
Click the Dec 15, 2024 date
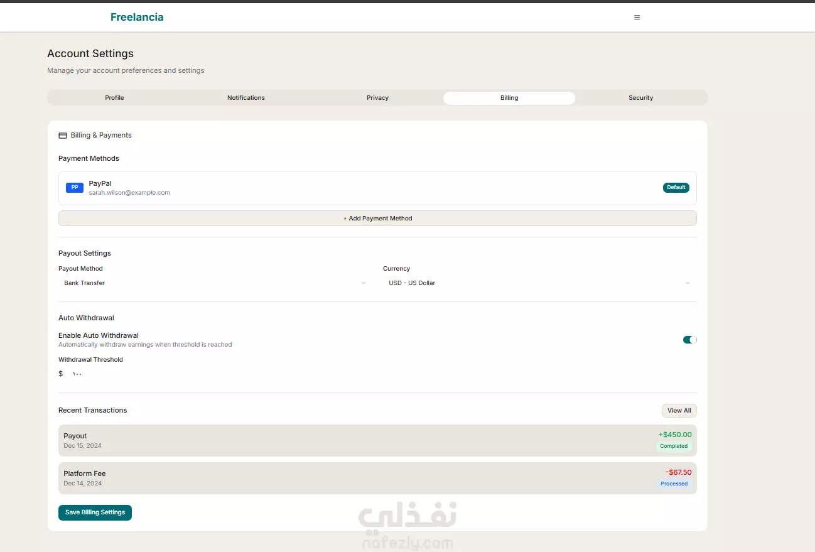(x=82, y=446)
